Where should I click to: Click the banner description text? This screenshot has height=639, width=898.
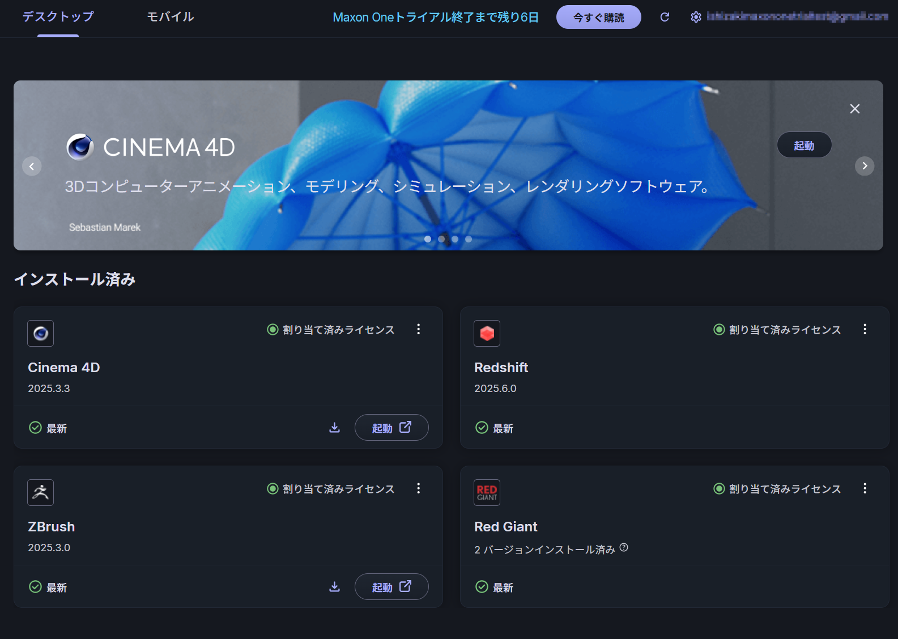click(388, 186)
